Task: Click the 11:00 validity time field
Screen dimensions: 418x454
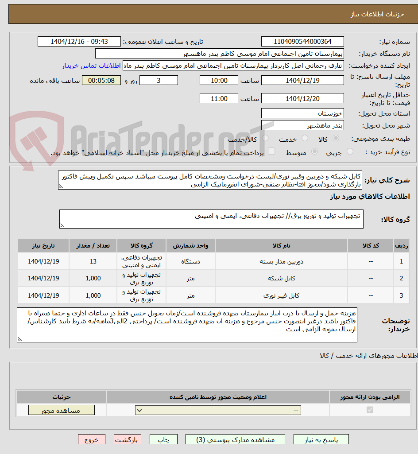Action: click(x=219, y=98)
